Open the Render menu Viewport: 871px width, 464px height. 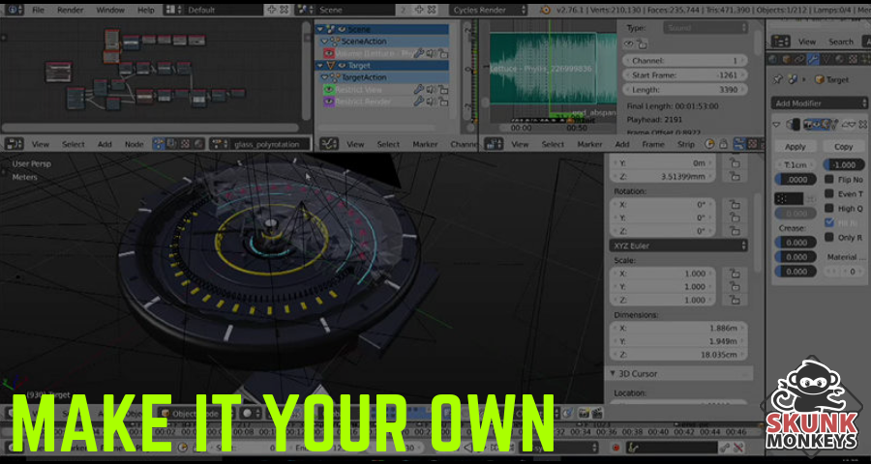pos(71,10)
